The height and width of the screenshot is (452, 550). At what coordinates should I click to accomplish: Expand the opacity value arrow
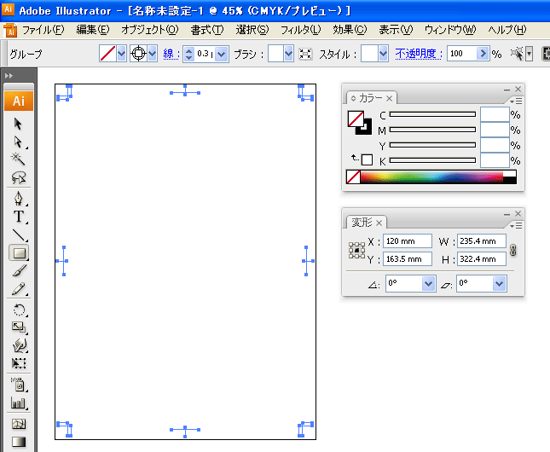click(x=484, y=54)
